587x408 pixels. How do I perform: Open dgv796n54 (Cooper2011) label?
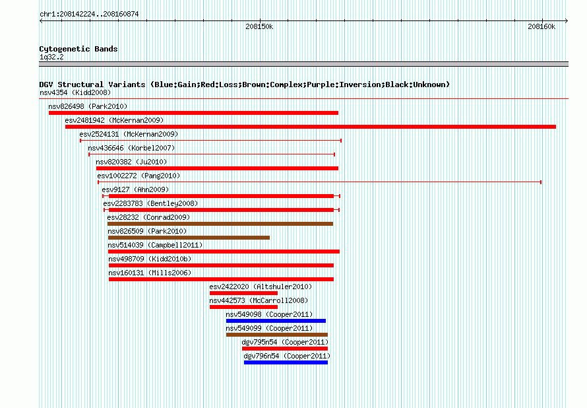tap(287, 356)
